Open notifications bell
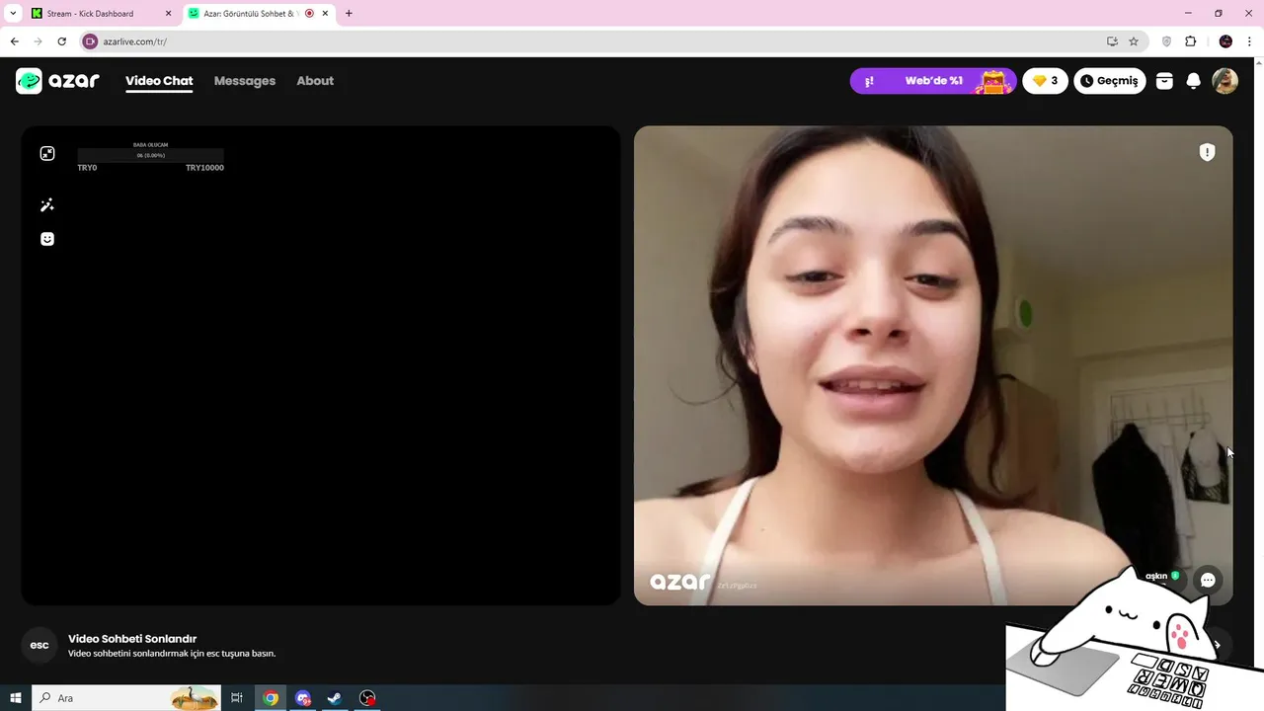This screenshot has width=1264, height=711. pos(1193,81)
